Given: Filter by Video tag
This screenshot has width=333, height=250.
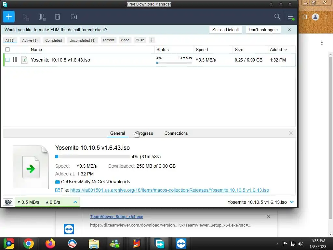Looking at the screenshot, I should point(125,40).
